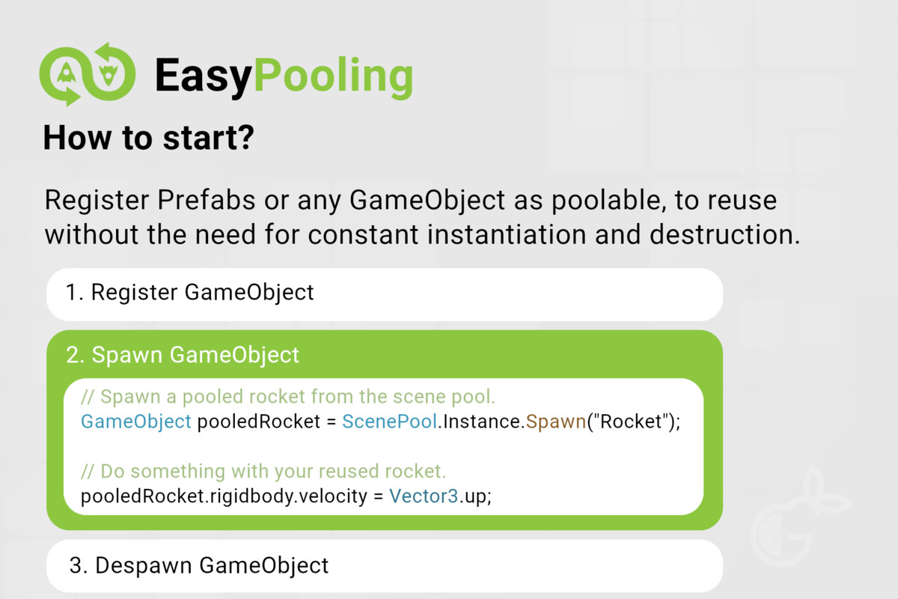The height and width of the screenshot is (599, 898).
Task: Click the Spawn method name in code
Action: pos(555,421)
